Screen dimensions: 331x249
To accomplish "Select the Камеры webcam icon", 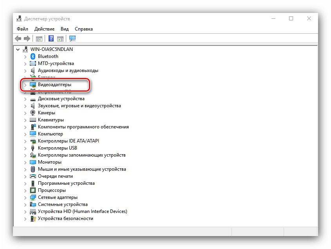I will 33,113.
